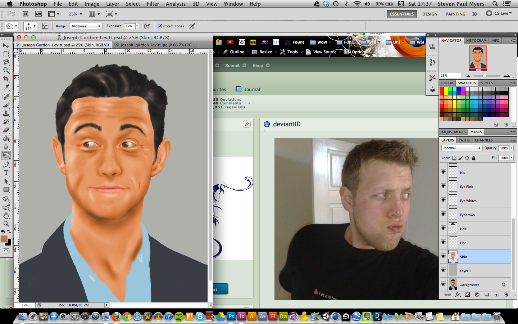
Task: Click the Add Layer Style fx icon
Action: coord(458,294)
